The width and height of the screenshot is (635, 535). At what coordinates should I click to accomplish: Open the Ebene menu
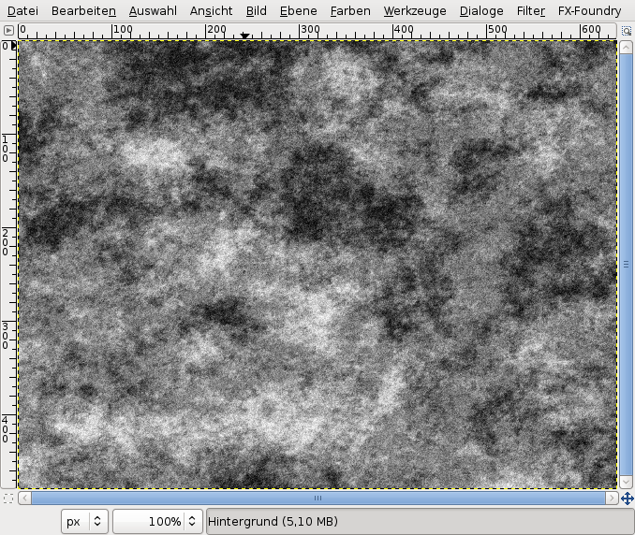click(x=298, y=11)
